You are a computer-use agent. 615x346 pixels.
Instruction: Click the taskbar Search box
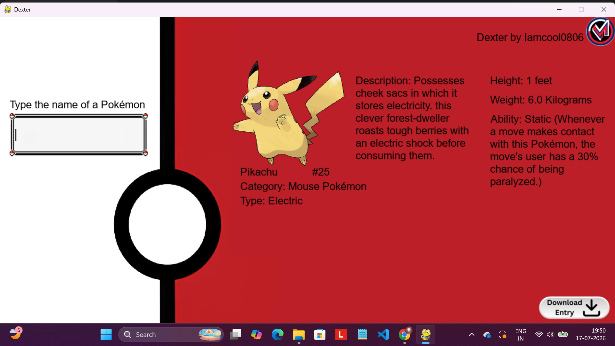click(x=171, y=335)
